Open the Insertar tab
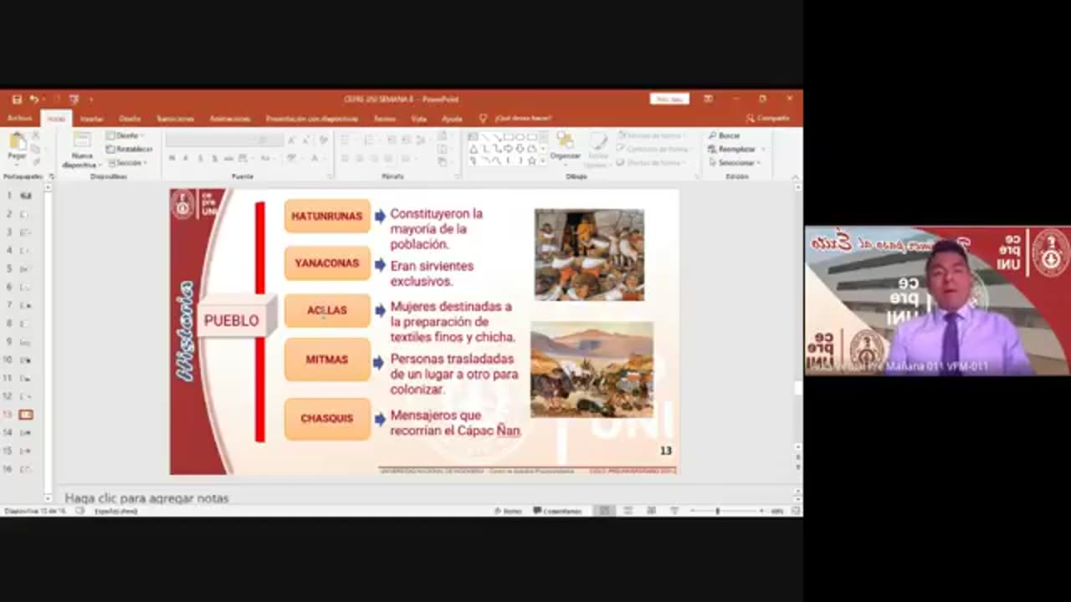The image size is (1071, 602). tap(91, 119)
